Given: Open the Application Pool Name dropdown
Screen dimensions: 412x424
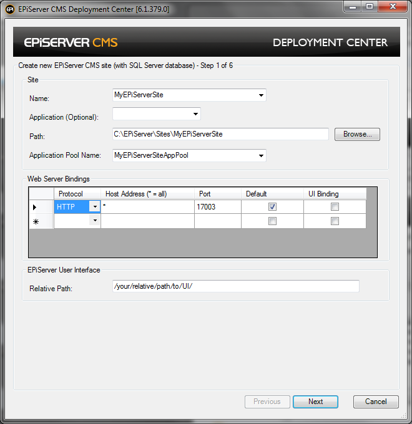Looking at the screenshot, I should click(260, 155).
